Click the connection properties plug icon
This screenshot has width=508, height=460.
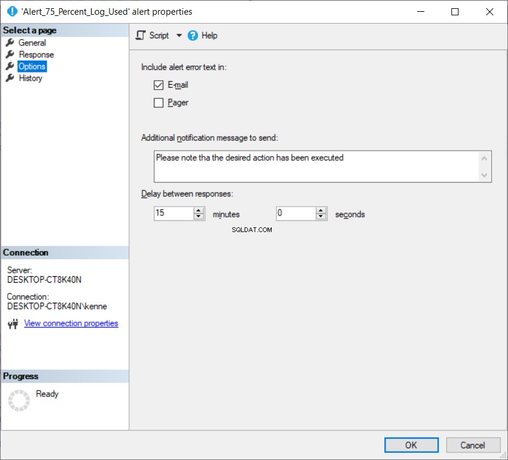click(x=14, y=324)
